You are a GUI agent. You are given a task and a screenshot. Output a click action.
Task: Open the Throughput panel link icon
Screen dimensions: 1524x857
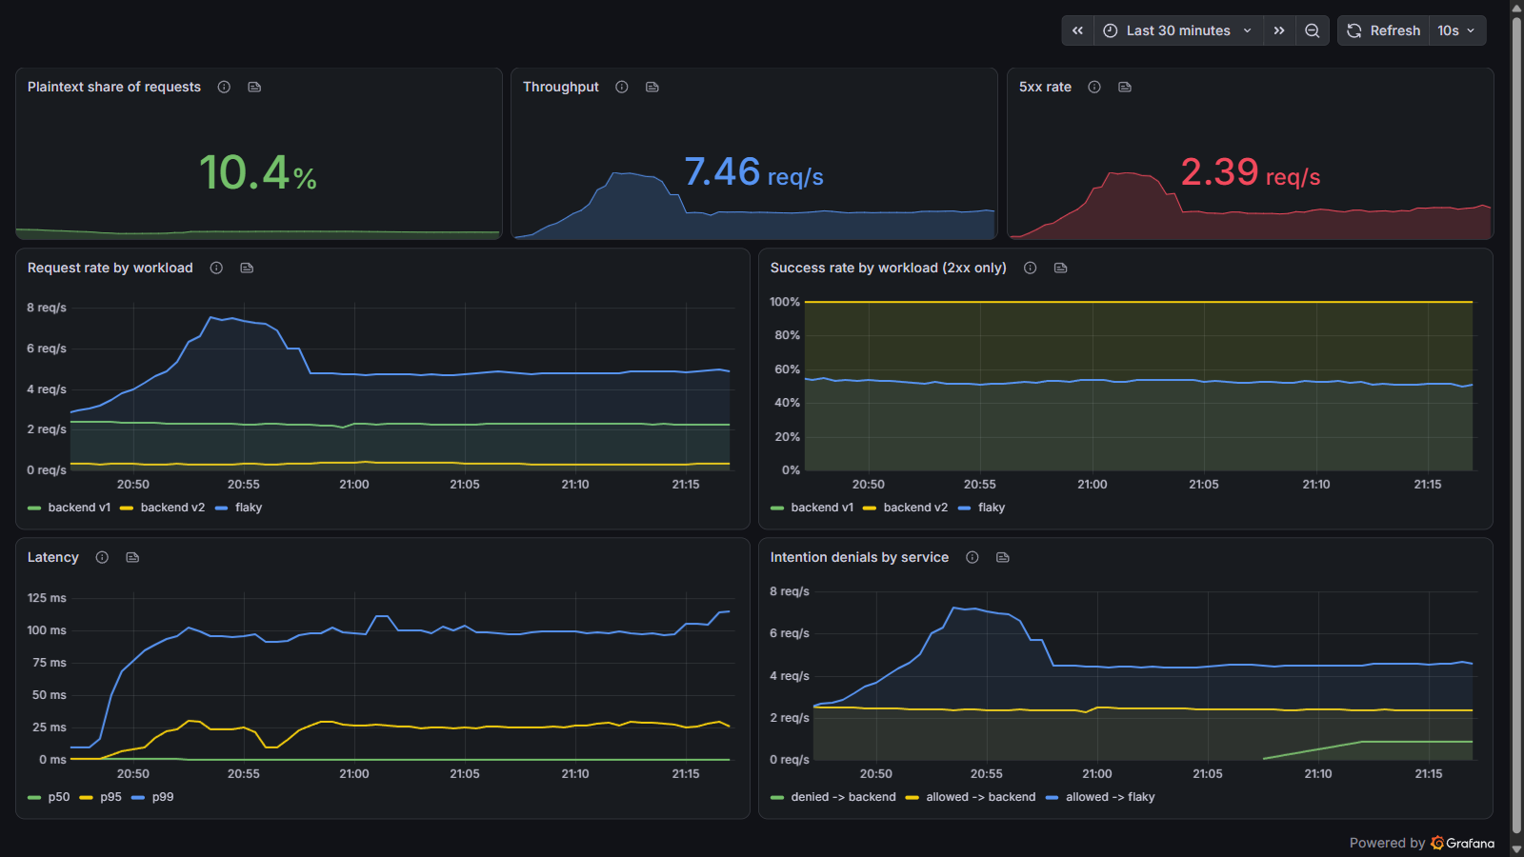coord(652,87)
